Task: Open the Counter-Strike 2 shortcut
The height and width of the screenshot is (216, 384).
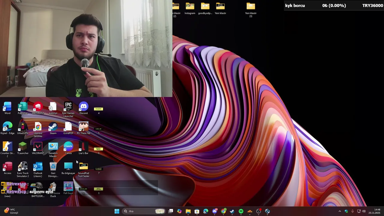Action: coord(7,149)
